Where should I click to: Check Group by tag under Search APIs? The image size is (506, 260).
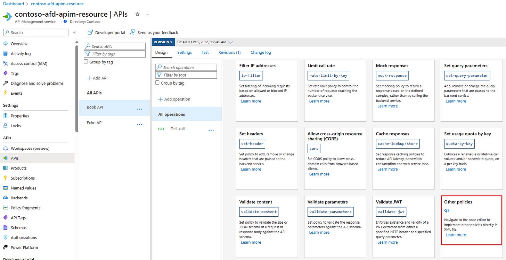pyautogui.click(x=86, y=62)
